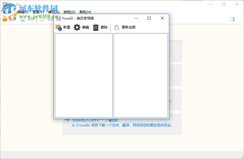The height and width of the screenshot is (159, 244).
Task: Click the 编辑 label in catalog manager toolbar
Action: (x=85, y=27)
